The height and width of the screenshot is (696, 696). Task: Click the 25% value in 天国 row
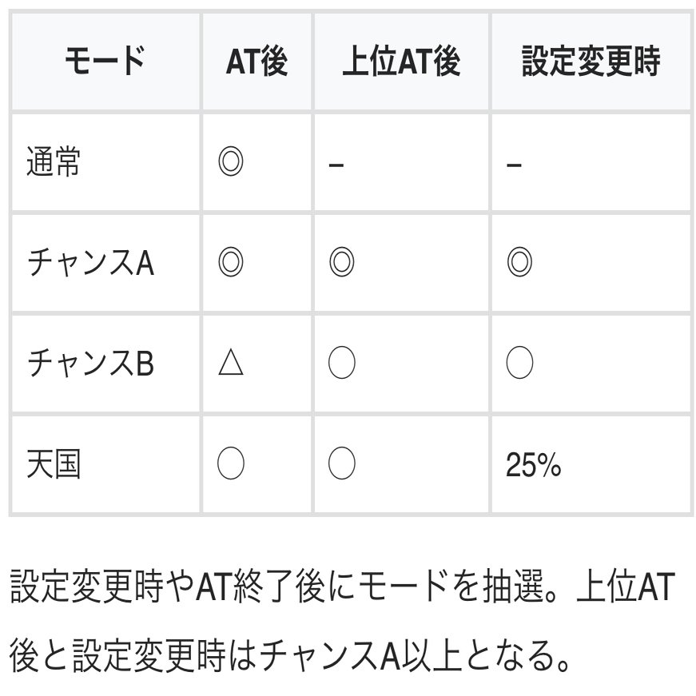click(534, 465)
